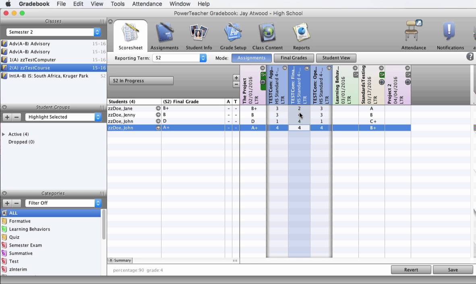Remove student group with minus button
The image size is (476, 284).
[17, 117]
